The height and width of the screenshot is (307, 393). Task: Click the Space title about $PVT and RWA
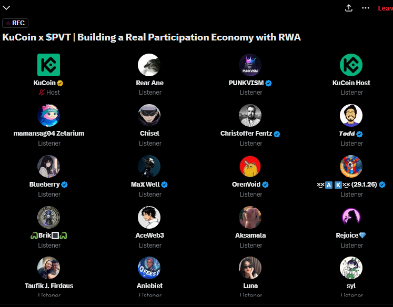[x=152, y=37]
